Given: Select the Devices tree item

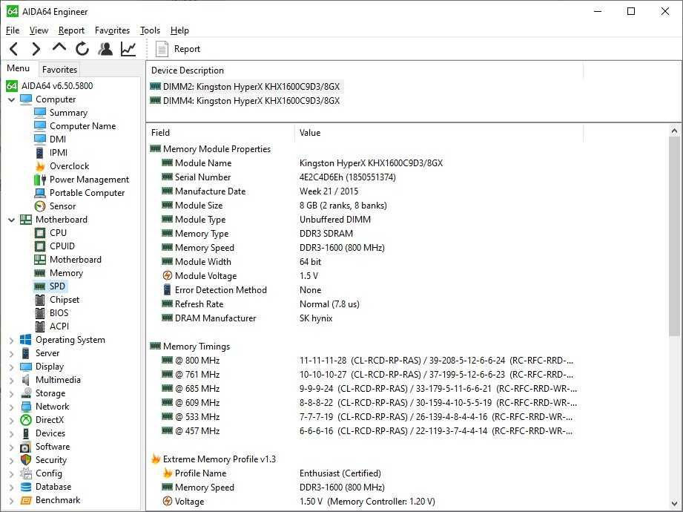Looking at the screenshot, I should click(50, 433).
